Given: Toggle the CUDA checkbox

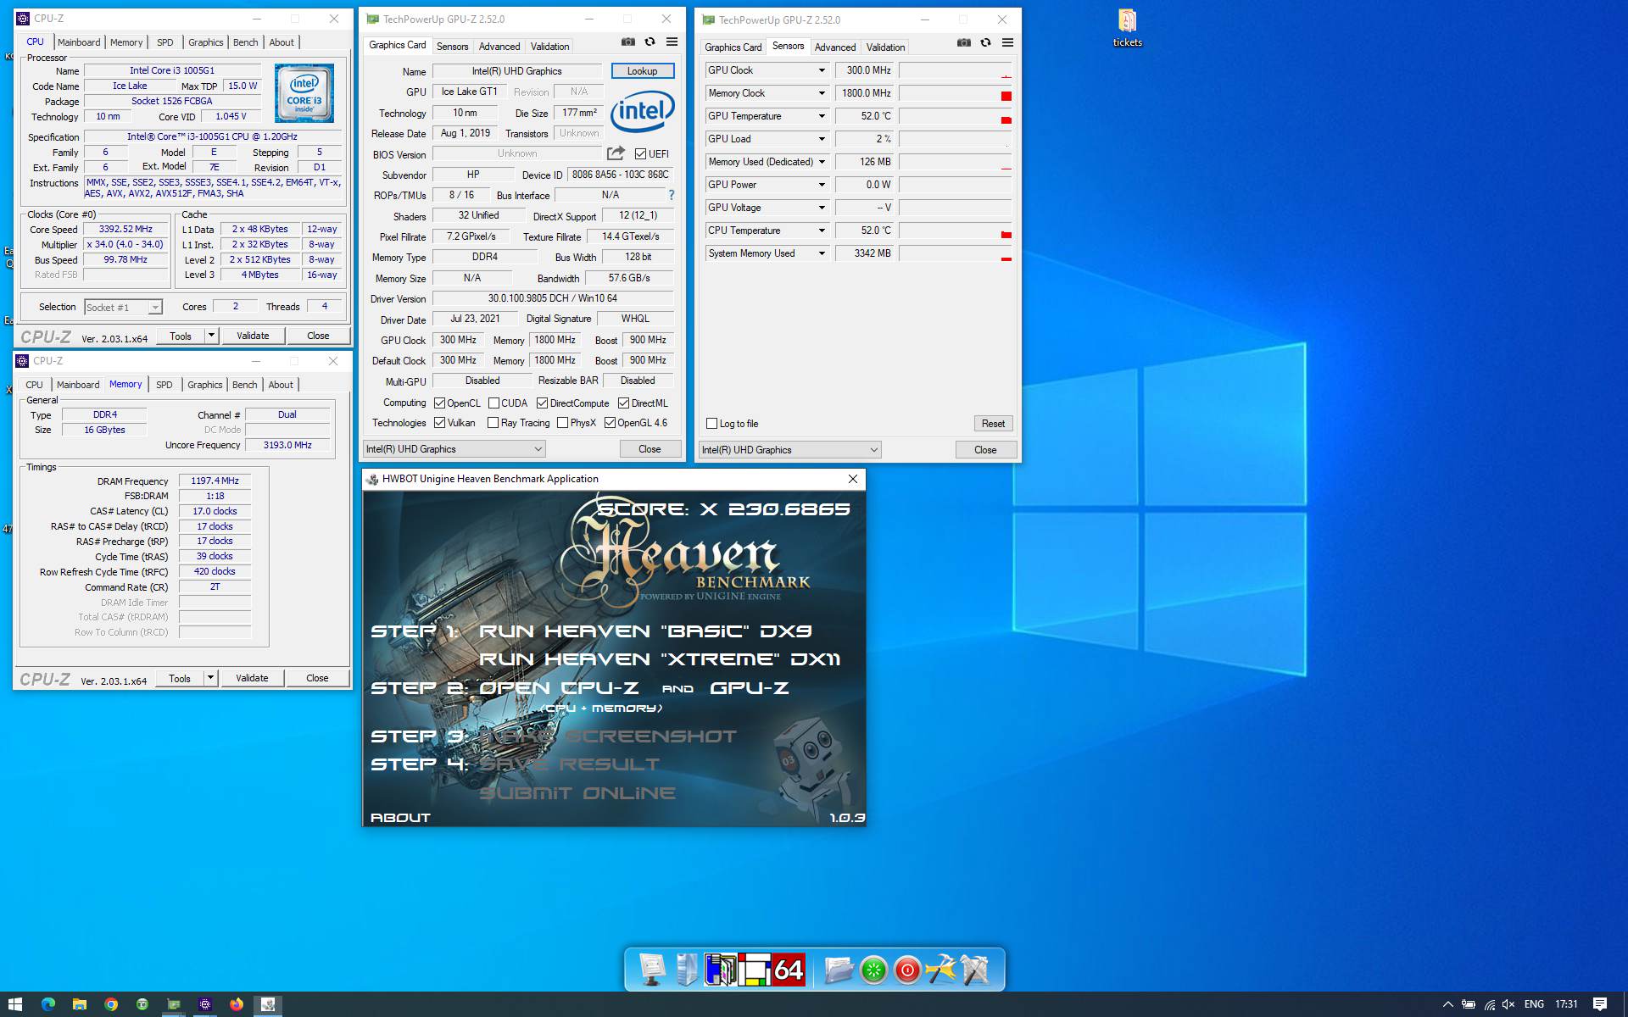Looking at the screenshot, I should [493, 403].
